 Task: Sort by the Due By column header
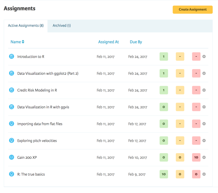(x=136, y=42)
